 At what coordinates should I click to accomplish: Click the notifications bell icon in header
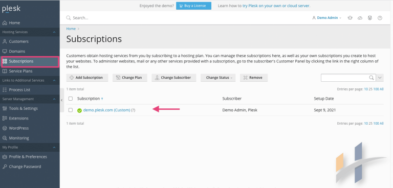click(x=350, y=18)
